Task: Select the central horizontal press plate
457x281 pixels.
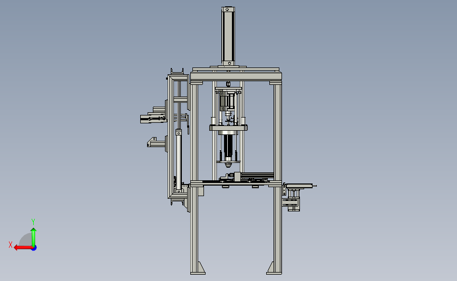Action: click(x=229, y=128)
